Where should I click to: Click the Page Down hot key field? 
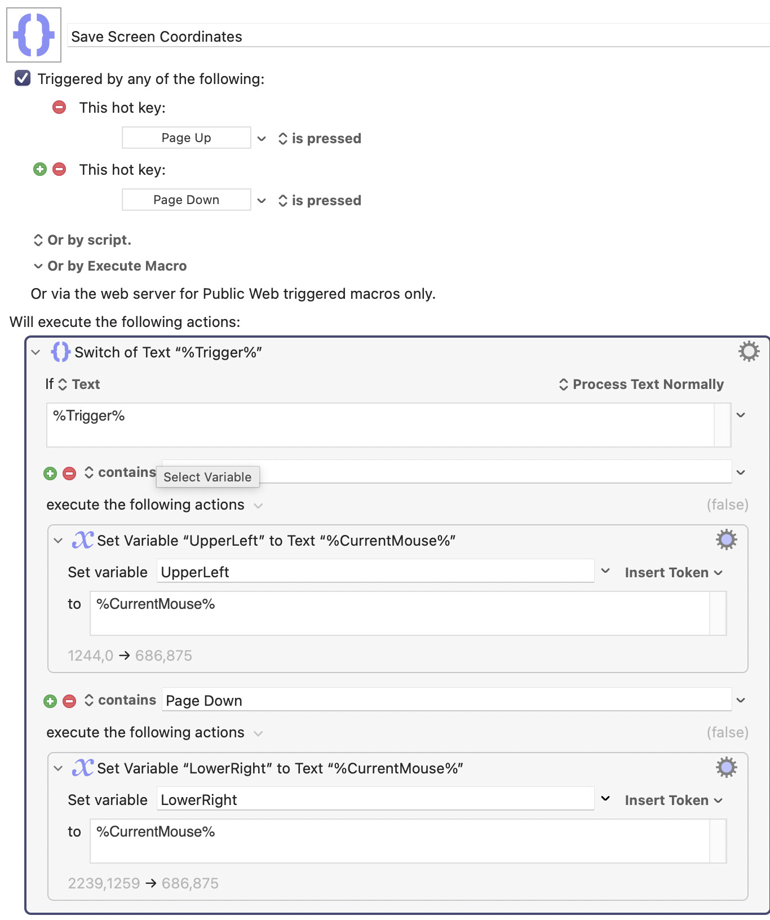point(186,200)
